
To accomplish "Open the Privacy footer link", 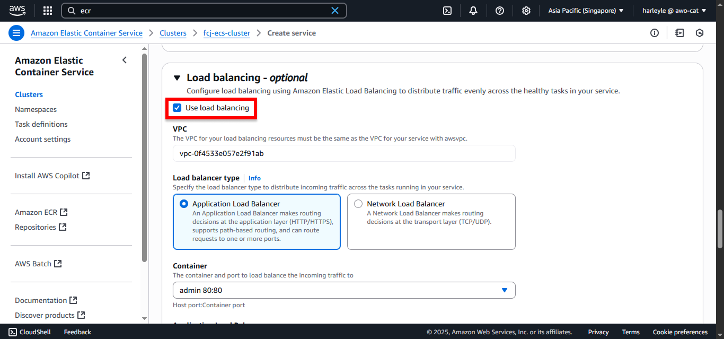I will [598, 332].
